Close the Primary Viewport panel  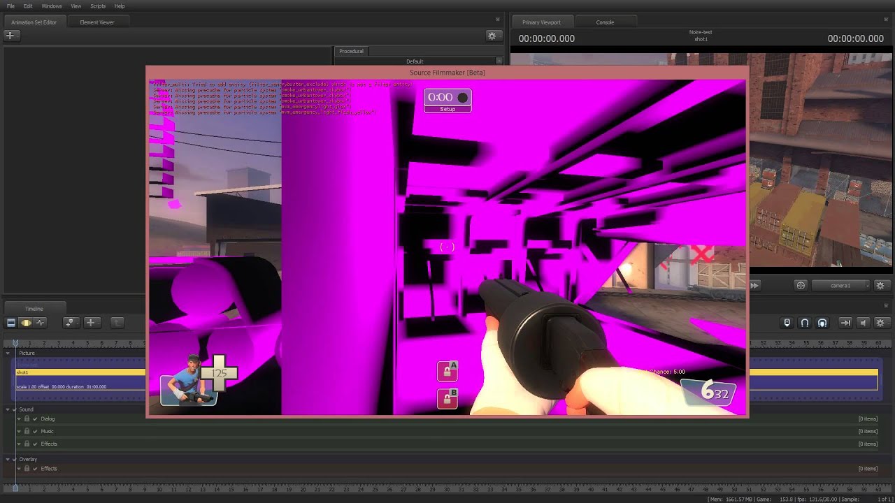click(887, 20)
